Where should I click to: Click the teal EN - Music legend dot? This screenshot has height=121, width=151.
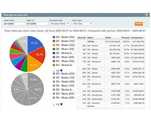tap(54, 57)
